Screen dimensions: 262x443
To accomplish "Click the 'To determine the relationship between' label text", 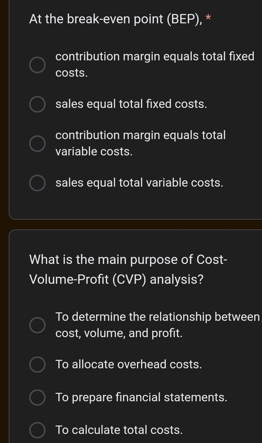I will [x=157, y=317].
